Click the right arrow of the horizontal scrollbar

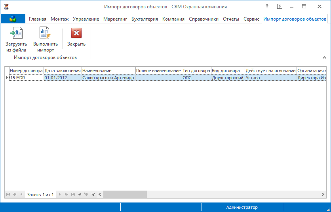coord(323,195)
